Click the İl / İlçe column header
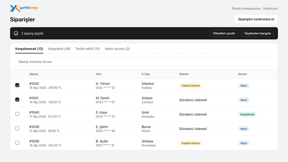 (x=146, y=74)
